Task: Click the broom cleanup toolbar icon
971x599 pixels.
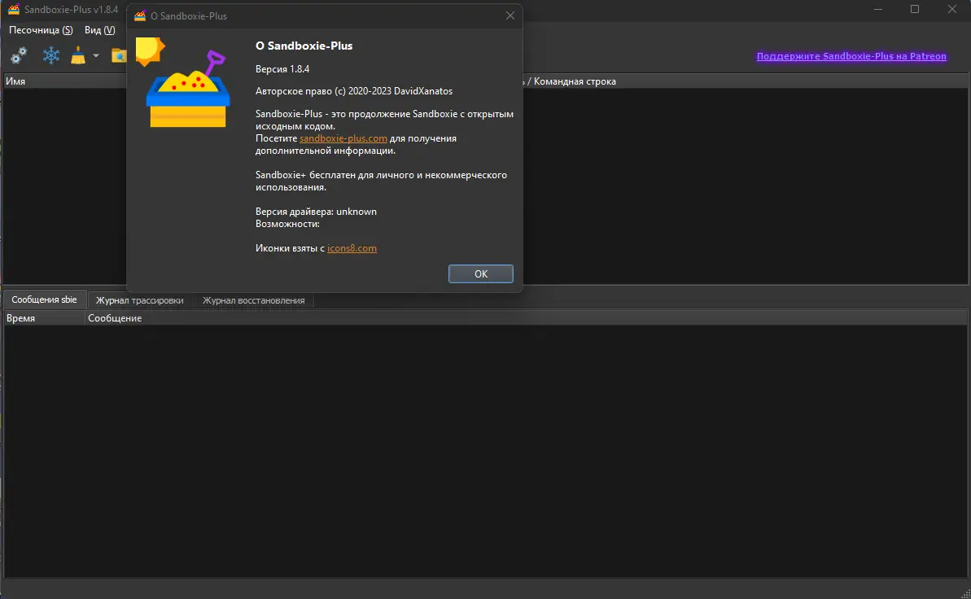Action: click(78, 56)
